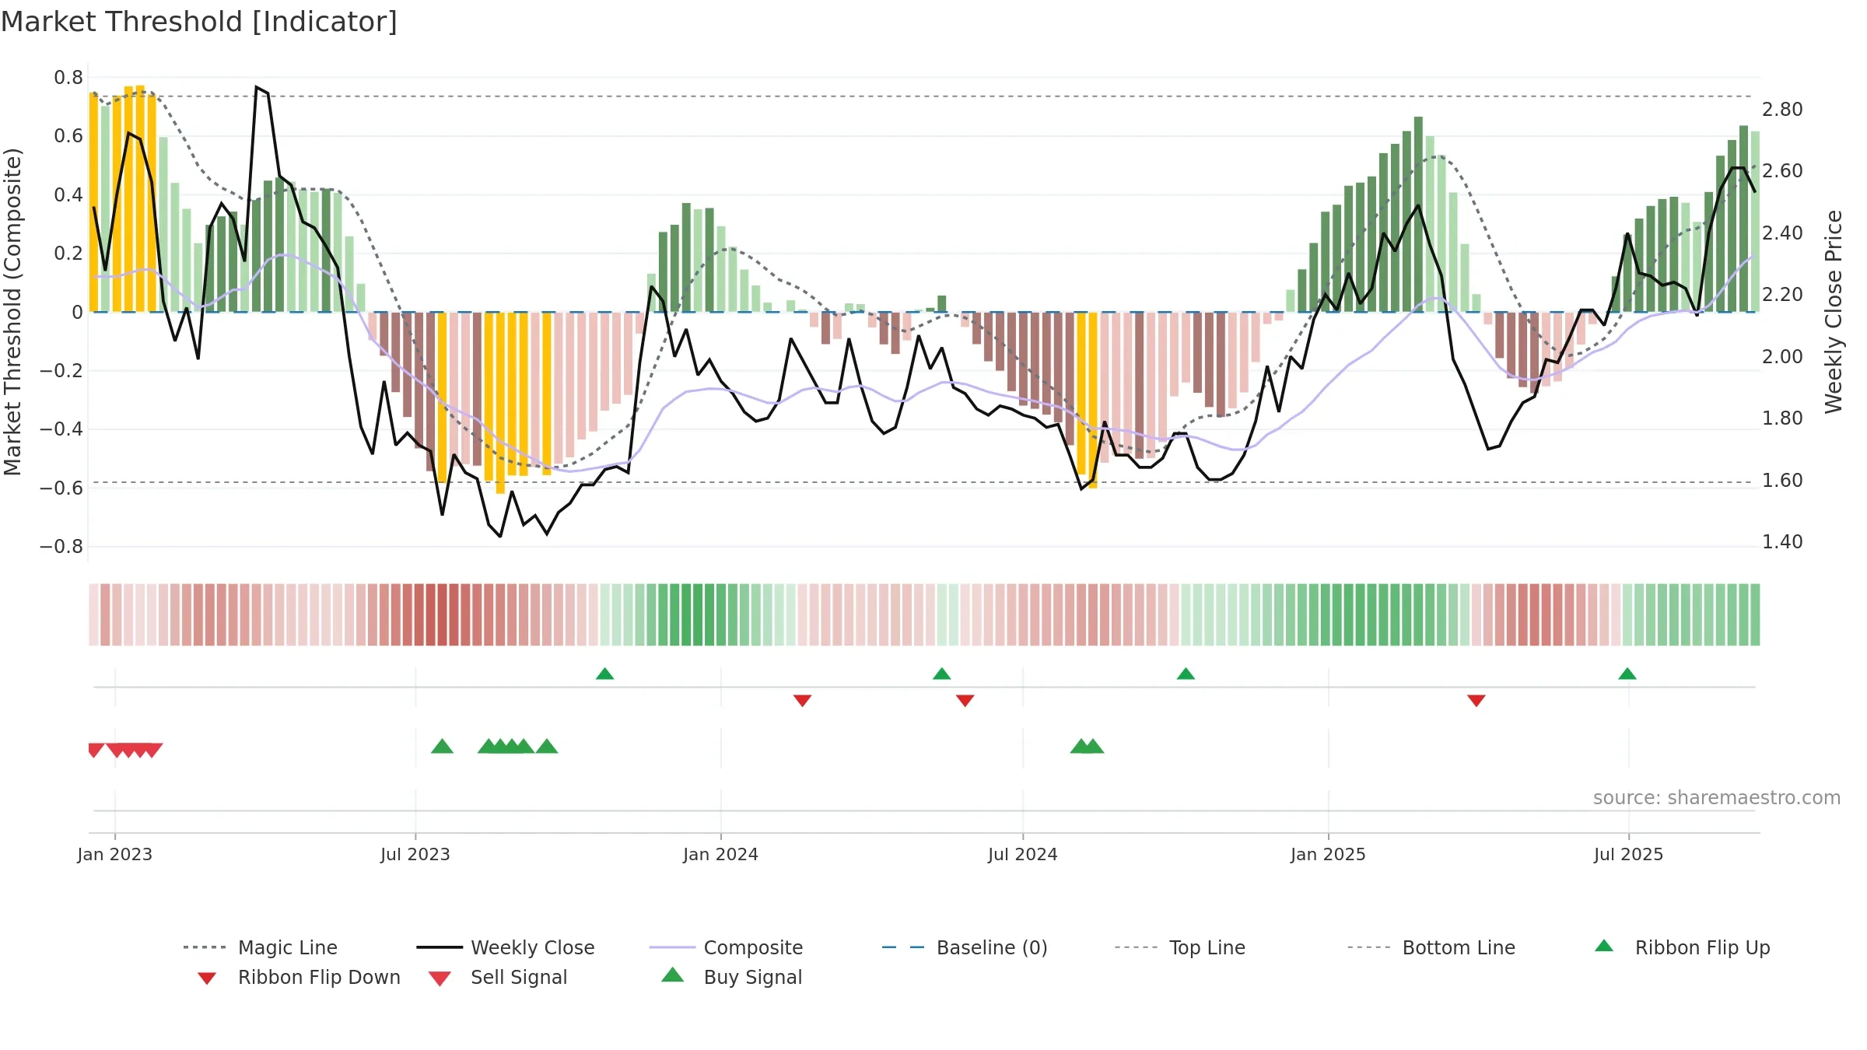Click the Ribbon Flip Down marker in spring 2025

click(x=1476, y=701)
